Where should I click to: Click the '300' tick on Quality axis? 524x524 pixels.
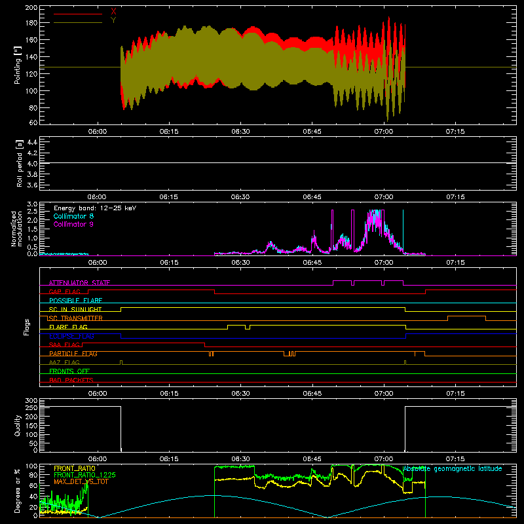(x=31, y=400)
